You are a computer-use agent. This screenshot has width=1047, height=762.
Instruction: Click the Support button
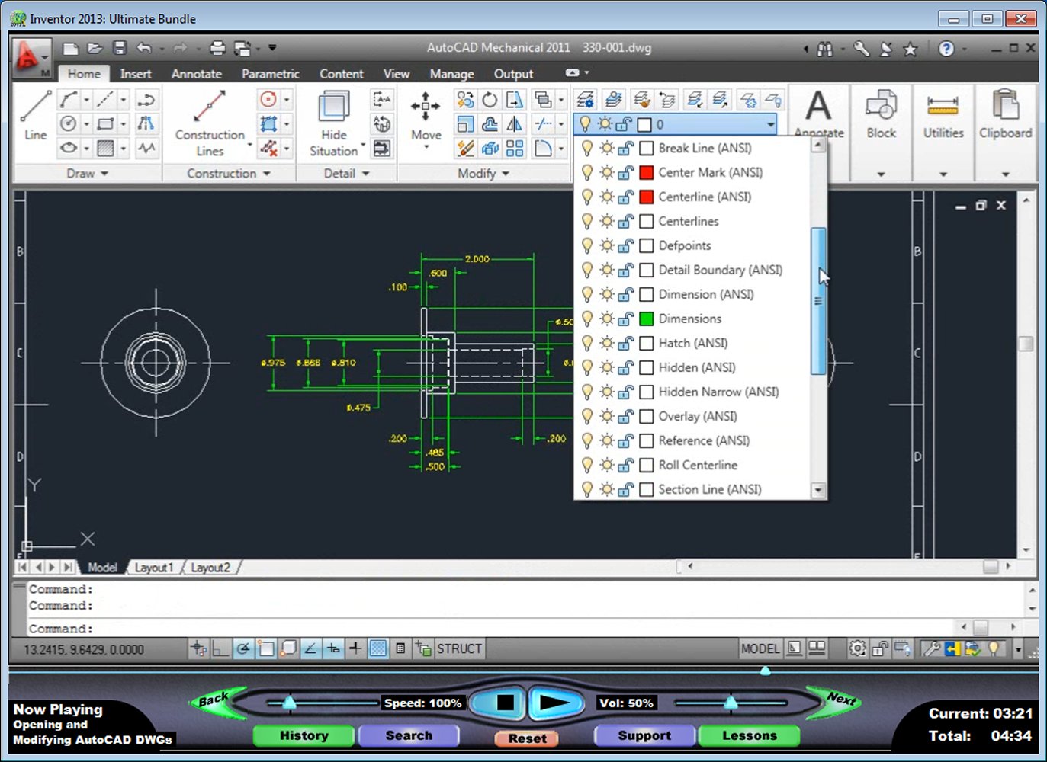[644, 735]
